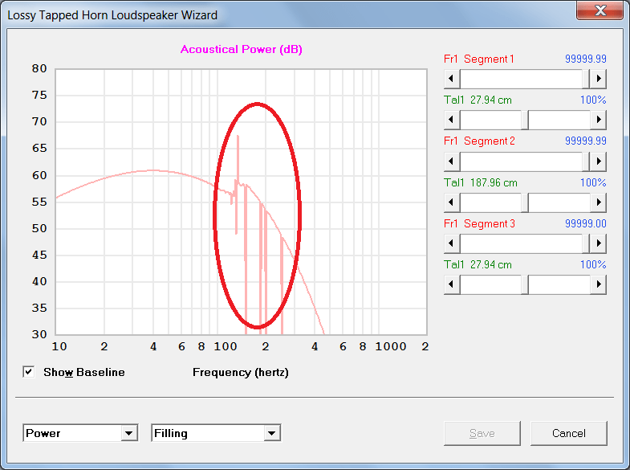Click the Fr1 Segment 1 value 99999.99
The image size is (630, 470).
(585, 59)
